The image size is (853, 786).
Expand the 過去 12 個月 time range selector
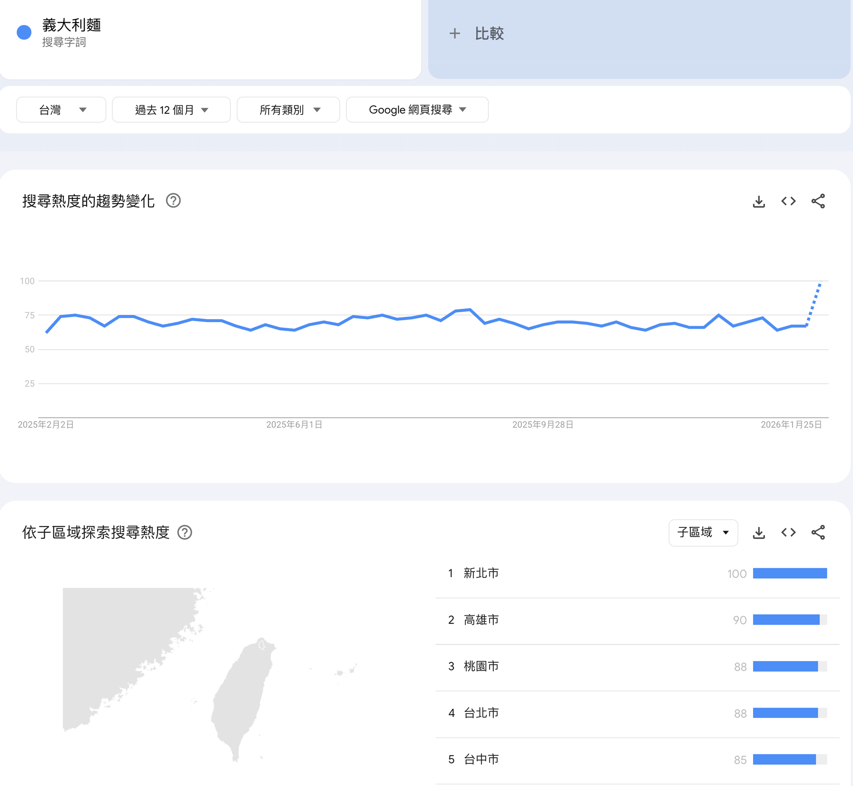[x=171, y=109]
